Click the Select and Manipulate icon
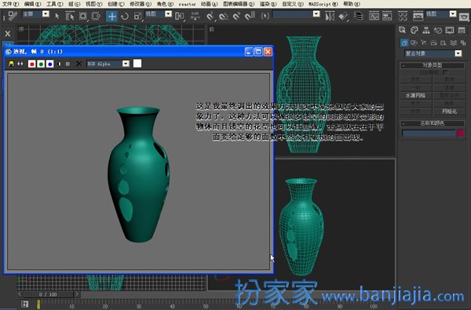This screenshot has width=471, height=310. tap(195, 16)
